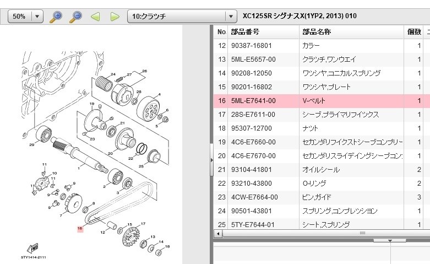The image size is (430, 264).
Task: Click the FWD direction arrow in the diagram
Action: tap(33, 248)
